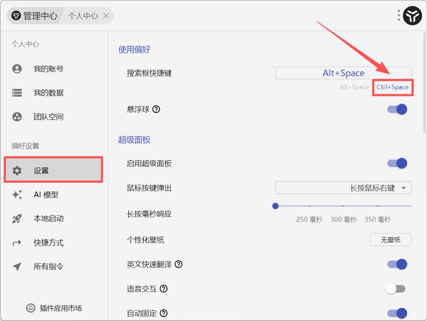Open 所有指令 via the navigation arrow icon
427x321 pixels.
point(17,266)
